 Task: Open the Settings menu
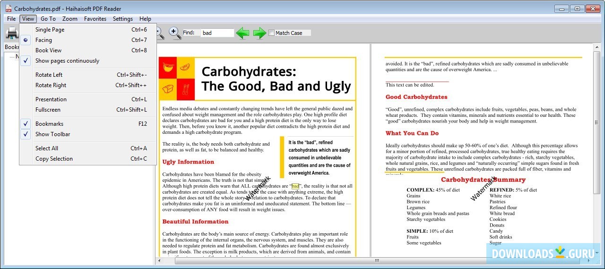[x=123, y=19]
